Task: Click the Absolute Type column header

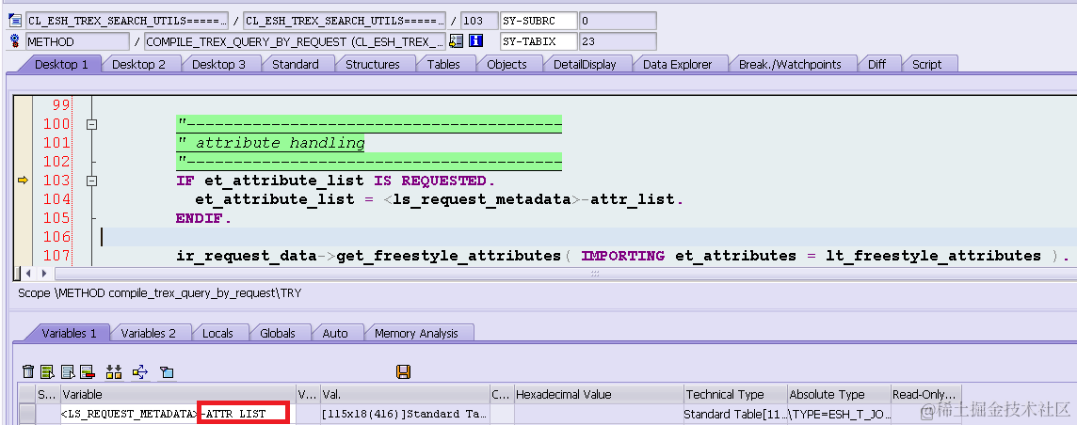Action: [x=839, y=394]
